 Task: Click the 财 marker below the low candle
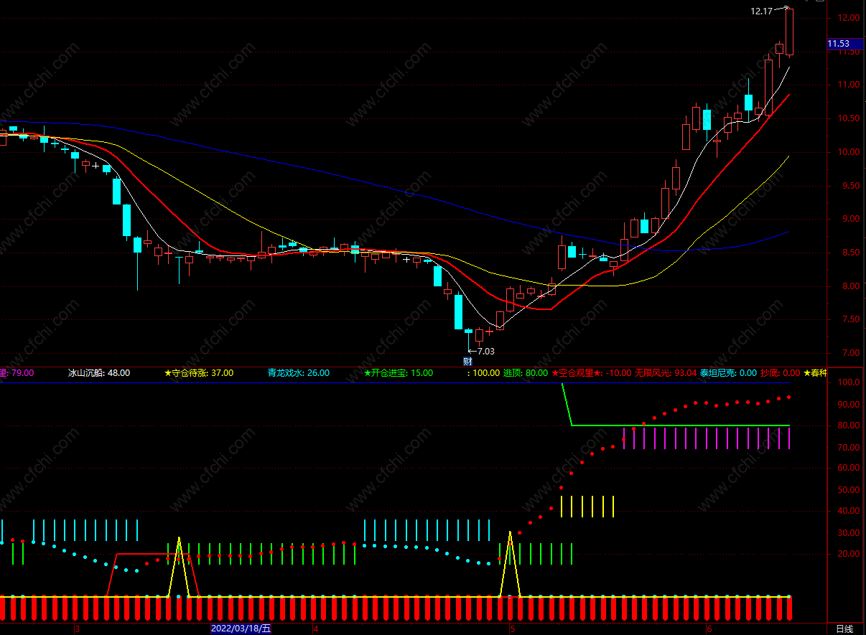click(467, 361)
